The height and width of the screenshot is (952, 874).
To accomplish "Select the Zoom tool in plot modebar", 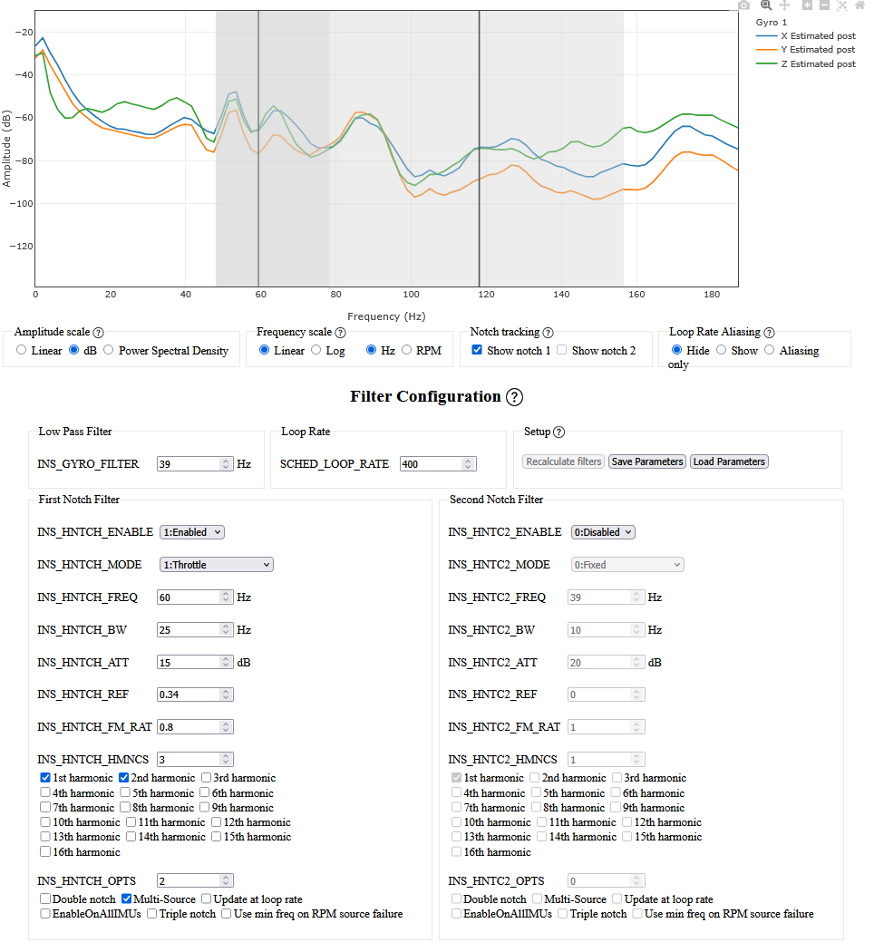I will tap(766, 5).
